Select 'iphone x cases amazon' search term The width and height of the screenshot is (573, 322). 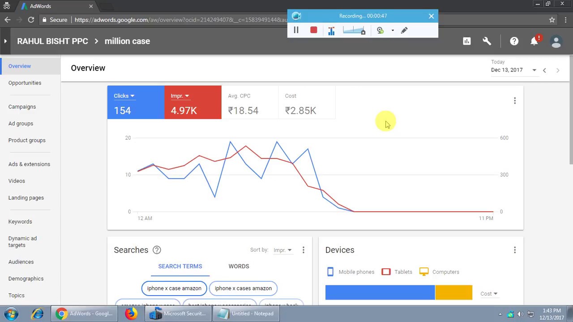[x=243, y=288]
